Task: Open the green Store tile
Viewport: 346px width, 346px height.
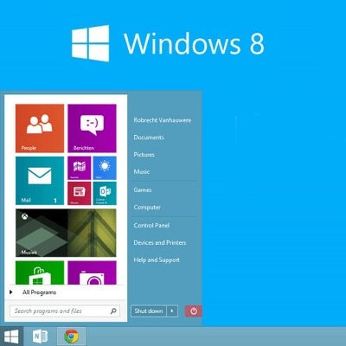Action: [40, 272]
